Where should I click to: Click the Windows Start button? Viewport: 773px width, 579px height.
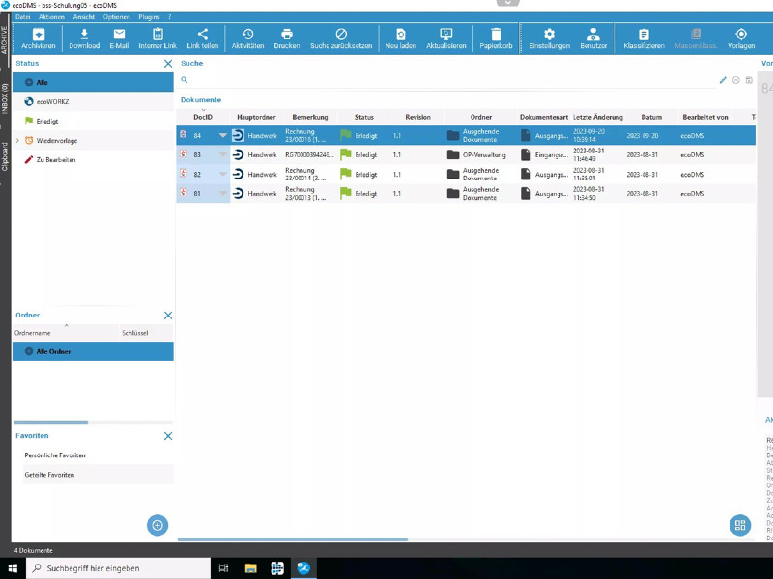tap(13, 568)
